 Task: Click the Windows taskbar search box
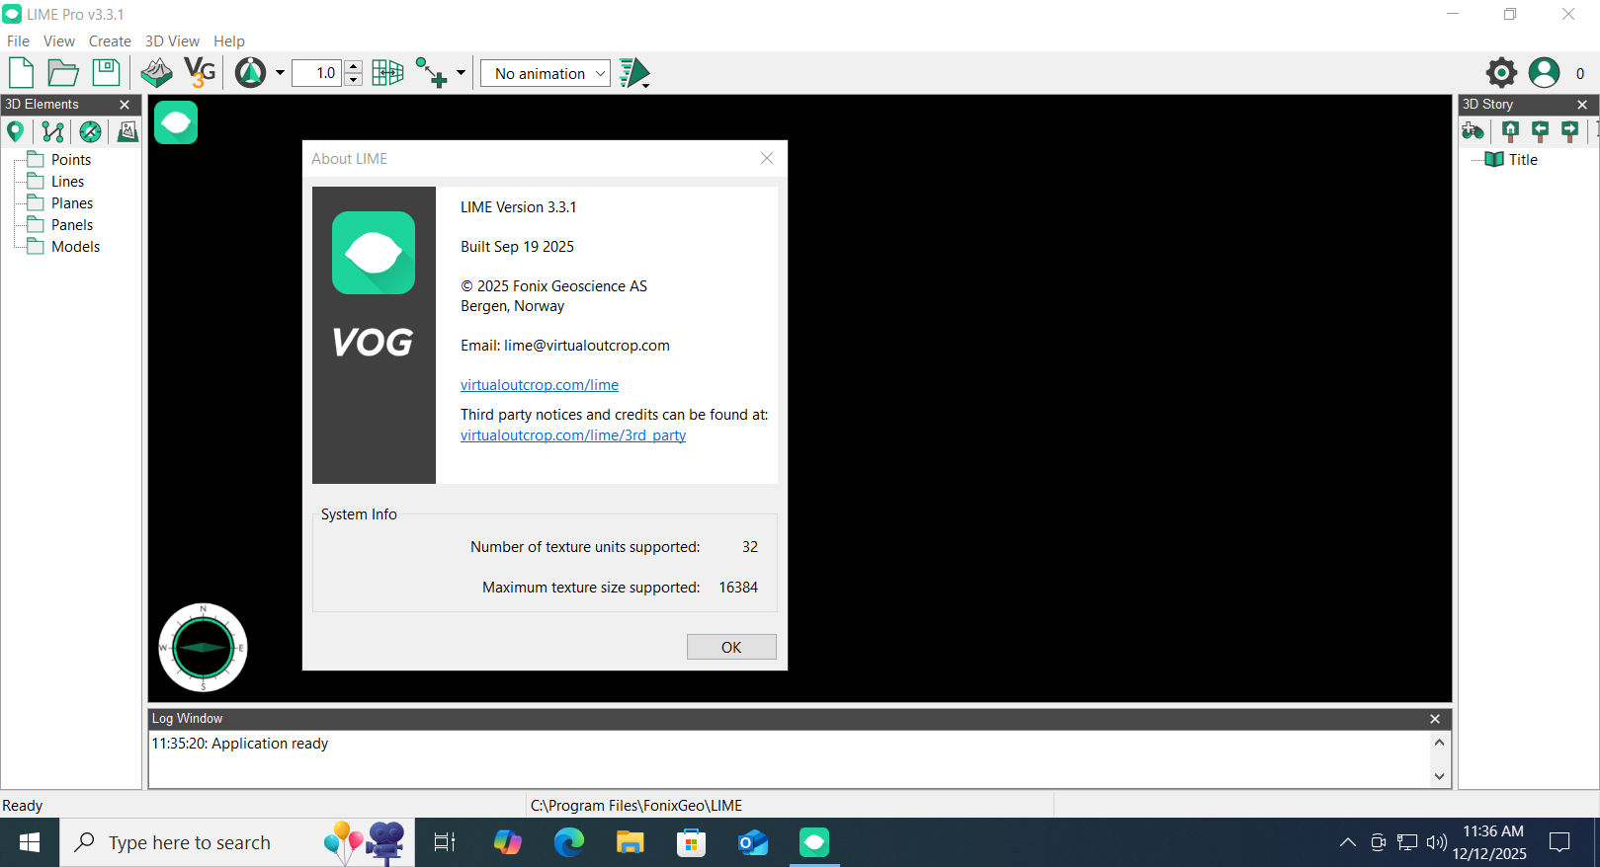pos(237,842)
